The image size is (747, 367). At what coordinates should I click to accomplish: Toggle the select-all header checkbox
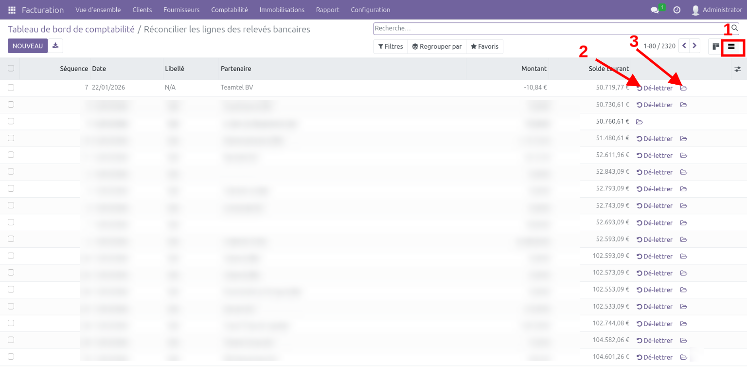click(x=11, y=69)
